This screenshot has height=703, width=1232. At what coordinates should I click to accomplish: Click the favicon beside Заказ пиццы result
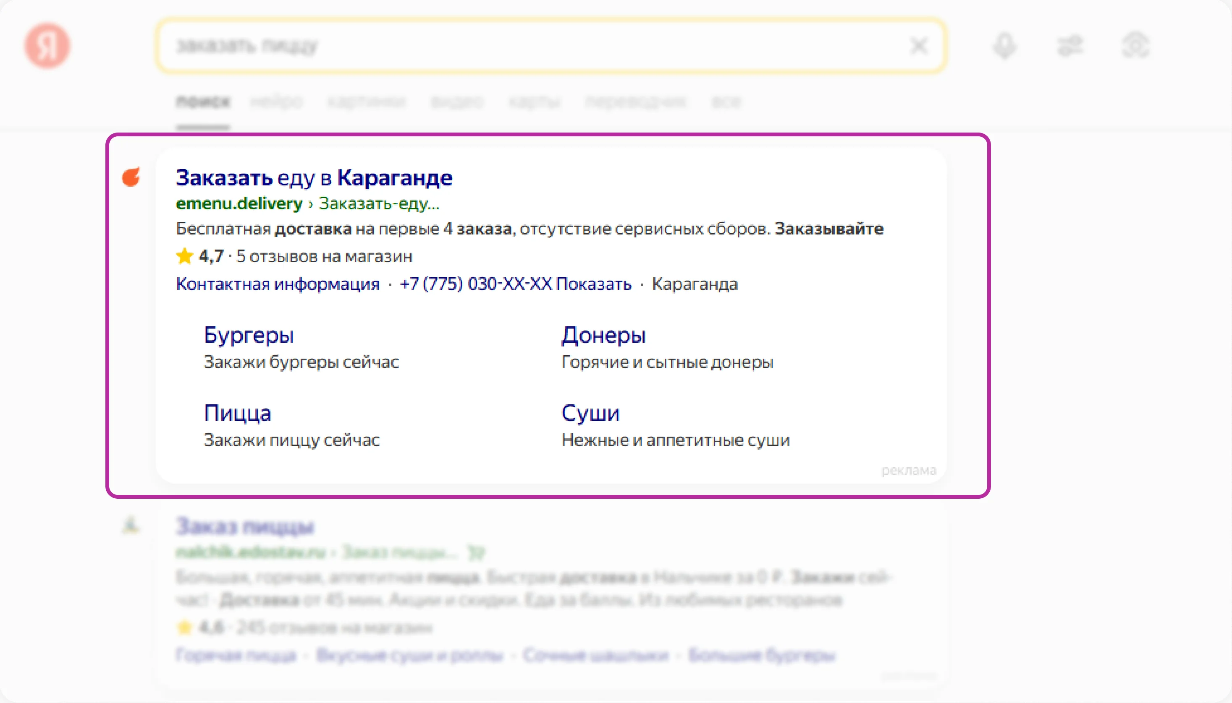[x=131, y=525]
